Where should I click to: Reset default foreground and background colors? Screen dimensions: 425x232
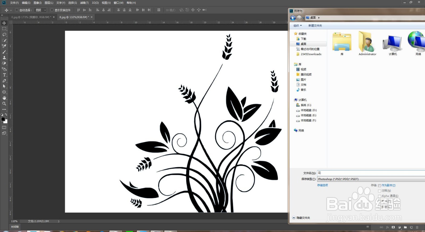tap(2, 115)
